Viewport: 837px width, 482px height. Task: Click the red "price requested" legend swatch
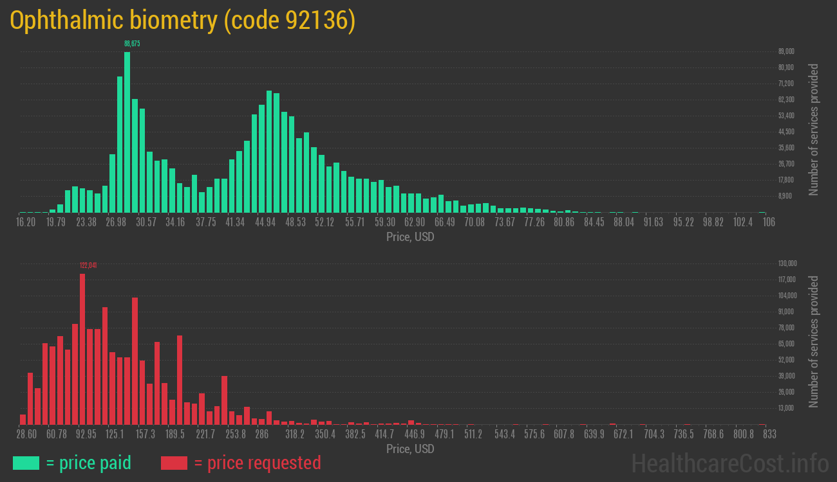[x=174, y=463]
